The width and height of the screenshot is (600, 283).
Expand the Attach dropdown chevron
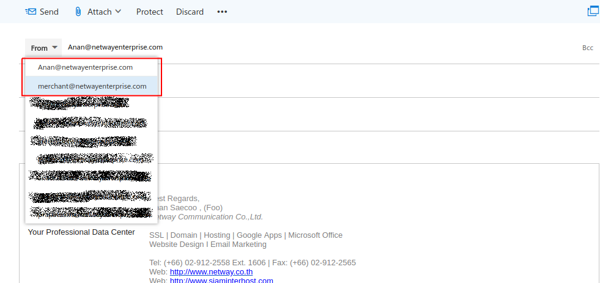pos(118,12)
